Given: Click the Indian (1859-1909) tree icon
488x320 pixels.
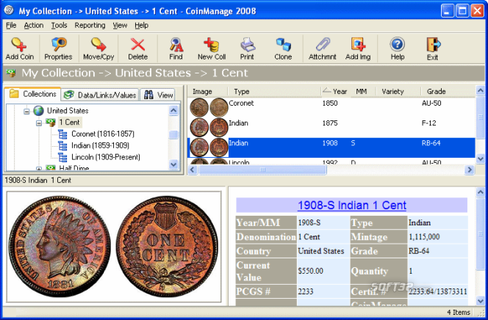Looking at the screenshot, I should (x=62, y=145).
